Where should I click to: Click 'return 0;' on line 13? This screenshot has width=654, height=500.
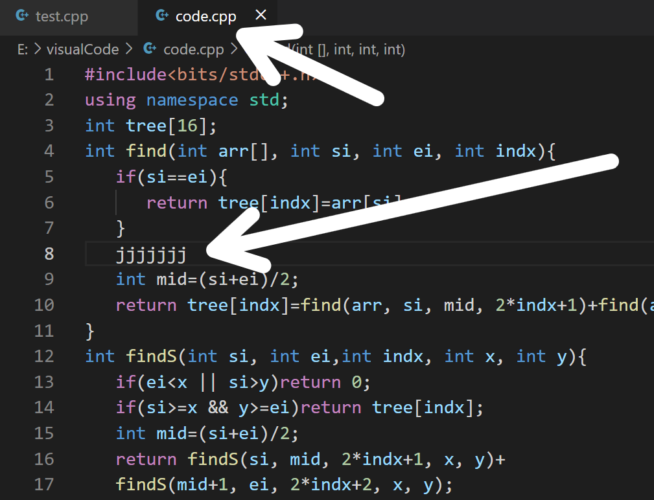point(325,383)
